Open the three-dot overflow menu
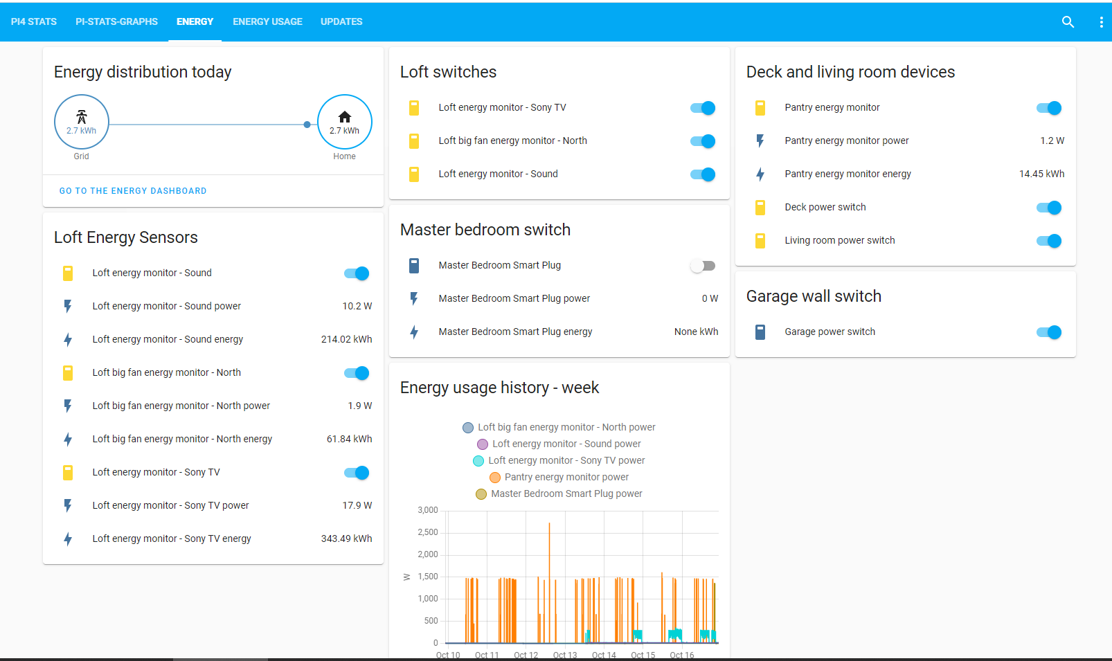 1101,22
